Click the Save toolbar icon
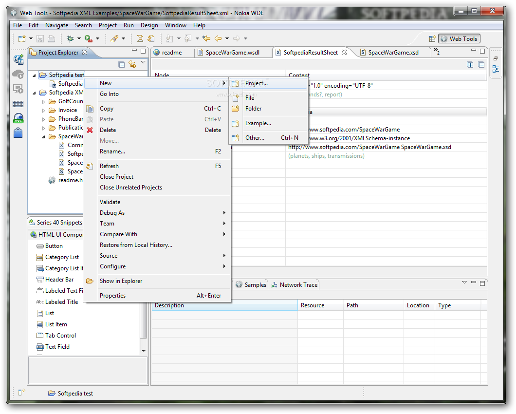The height and width of the screenshot is (414, 516). pyautogui.click(x=40, y=38)
